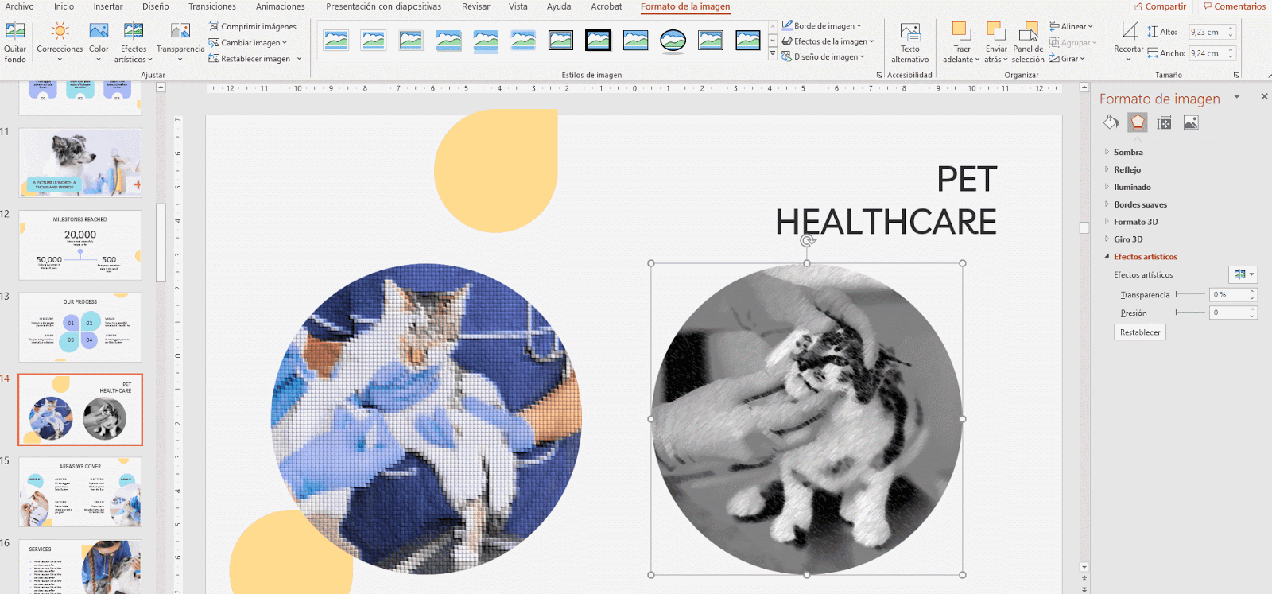1272x594 pixels.
Task: Select slide 13 Our Process thumbnail
Action: [x=80, y=327]
